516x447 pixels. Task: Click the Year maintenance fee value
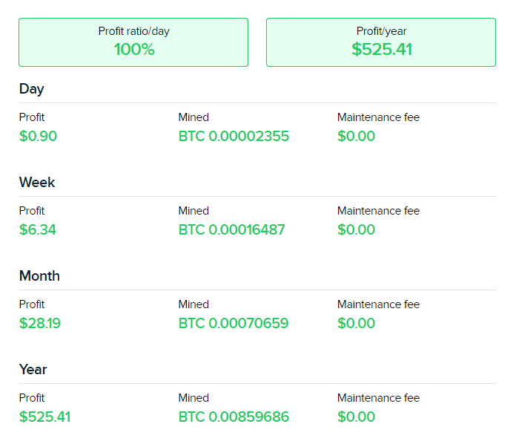(x=356, y=417)
